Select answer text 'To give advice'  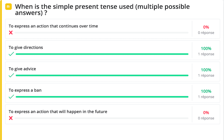[22, 69]
